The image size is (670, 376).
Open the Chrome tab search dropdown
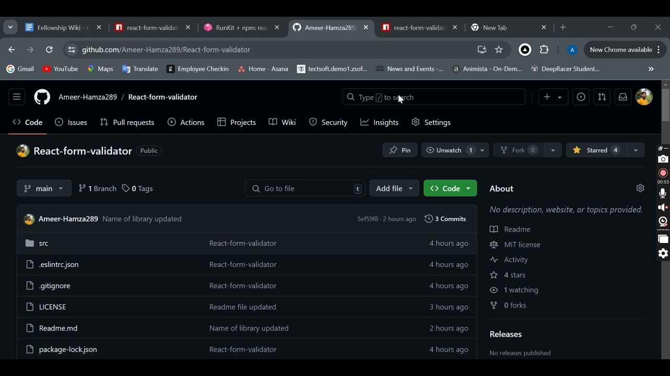pyautogui.click(x=10, y=27)
